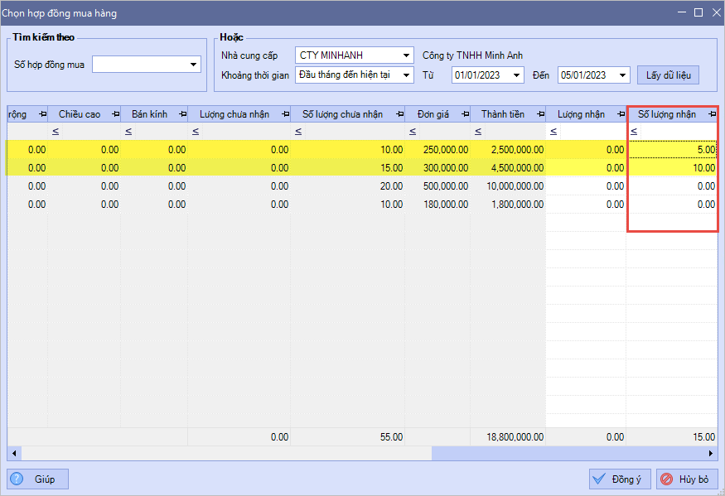Open the Khoảng thời gian dropdown
The width and height of the screenshot is (725, 496).
[406, 75]
